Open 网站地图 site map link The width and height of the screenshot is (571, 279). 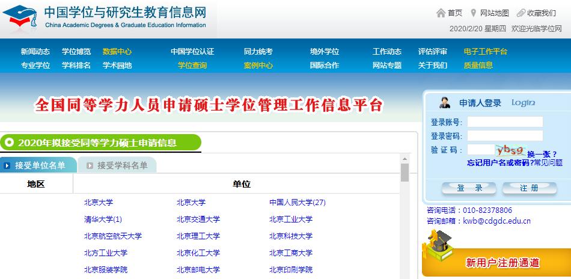494,13
